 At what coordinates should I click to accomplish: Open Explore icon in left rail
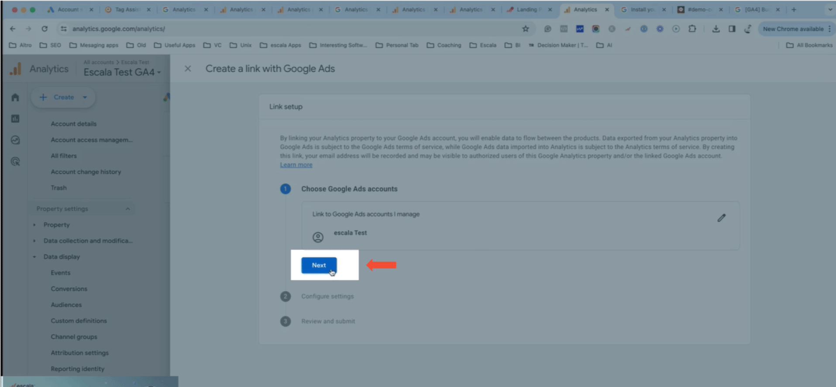(15, 140)
